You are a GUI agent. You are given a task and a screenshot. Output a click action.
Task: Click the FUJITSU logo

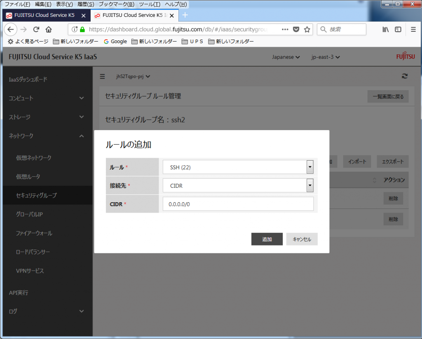[x=406, y=56]
